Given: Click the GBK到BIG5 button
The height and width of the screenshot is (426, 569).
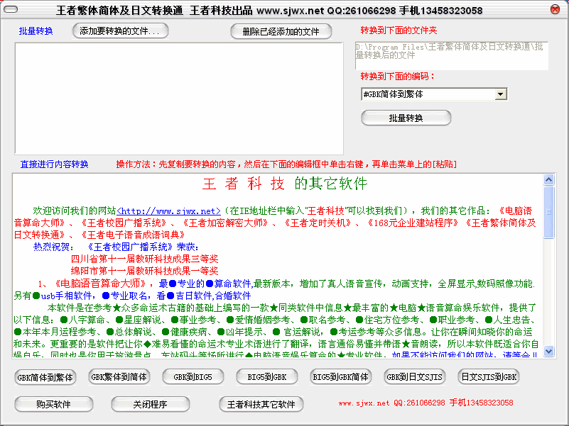Looking at the screenshot, I should tap(193, 377).
